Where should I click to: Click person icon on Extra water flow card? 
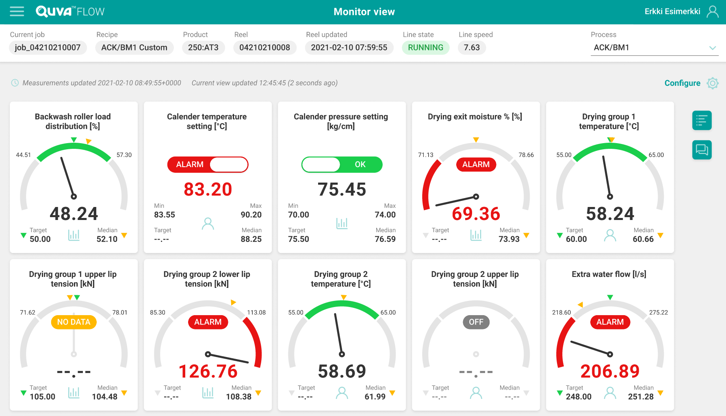pyautogui.click(x=610, y=393)
